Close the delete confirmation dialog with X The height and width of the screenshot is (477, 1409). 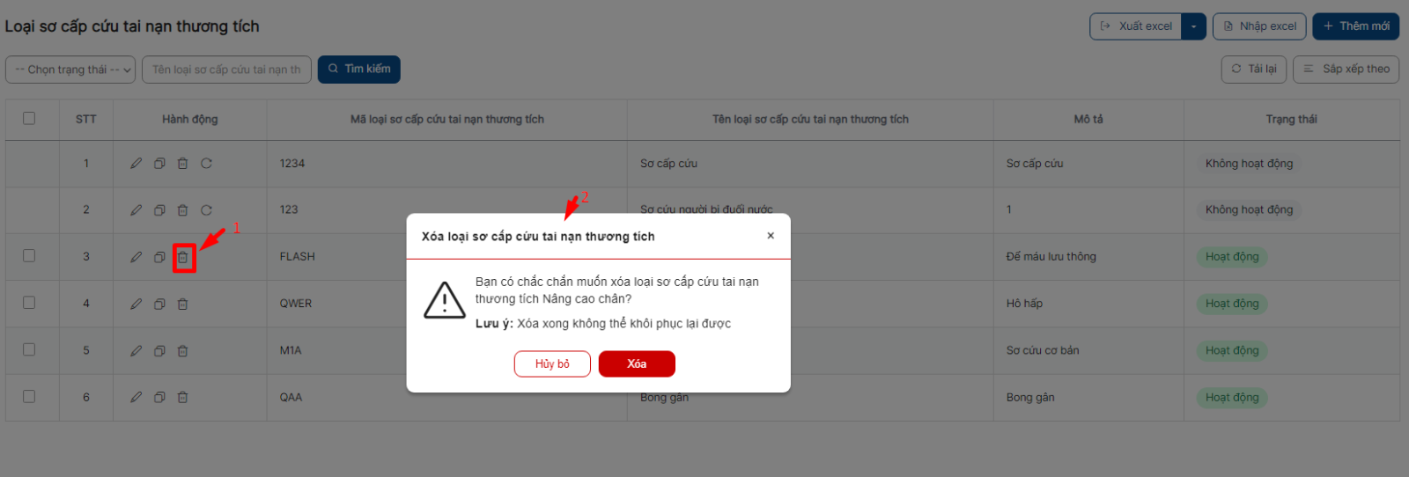click(771, 236)
